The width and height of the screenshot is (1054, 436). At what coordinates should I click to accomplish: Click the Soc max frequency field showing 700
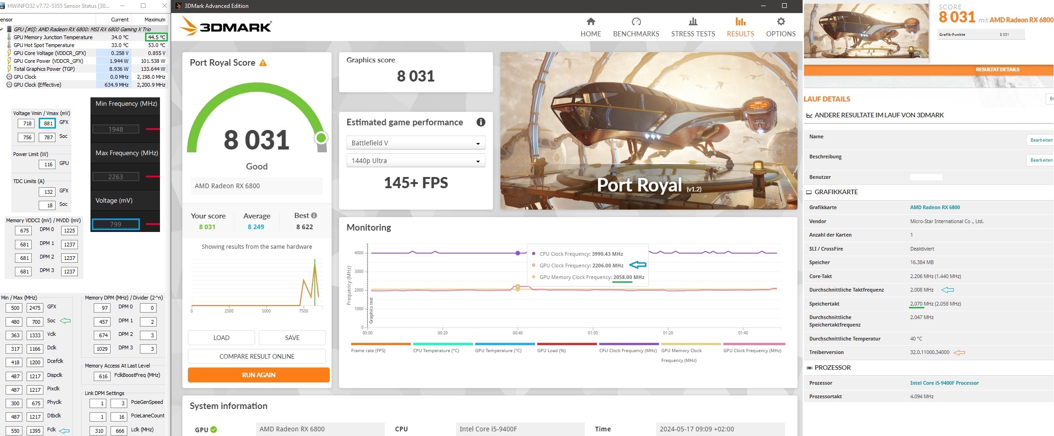[35, 322]
